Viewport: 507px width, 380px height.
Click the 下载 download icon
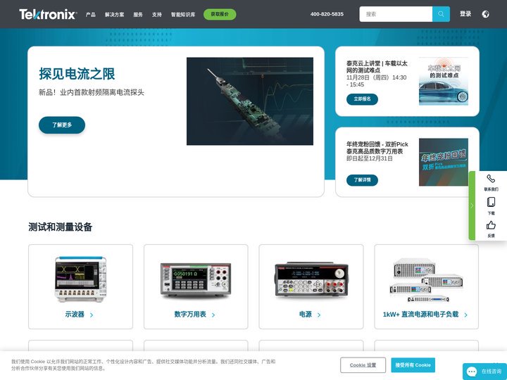point(491,202)
